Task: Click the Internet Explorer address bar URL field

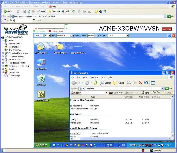Action: pos(88,16)
